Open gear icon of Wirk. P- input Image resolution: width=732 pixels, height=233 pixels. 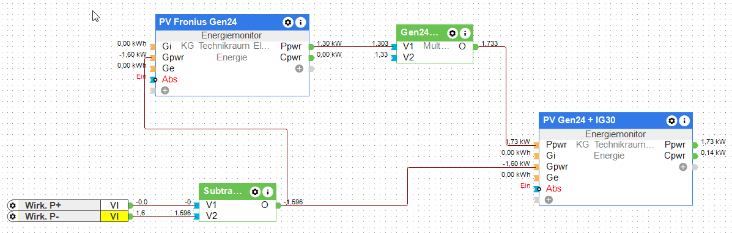(x=13, y=216)
